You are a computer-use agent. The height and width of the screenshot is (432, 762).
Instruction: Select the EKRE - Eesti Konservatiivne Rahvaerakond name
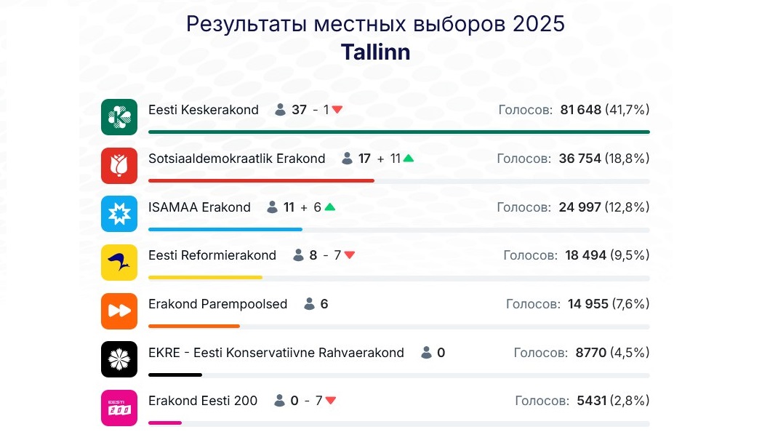[276, 353]
